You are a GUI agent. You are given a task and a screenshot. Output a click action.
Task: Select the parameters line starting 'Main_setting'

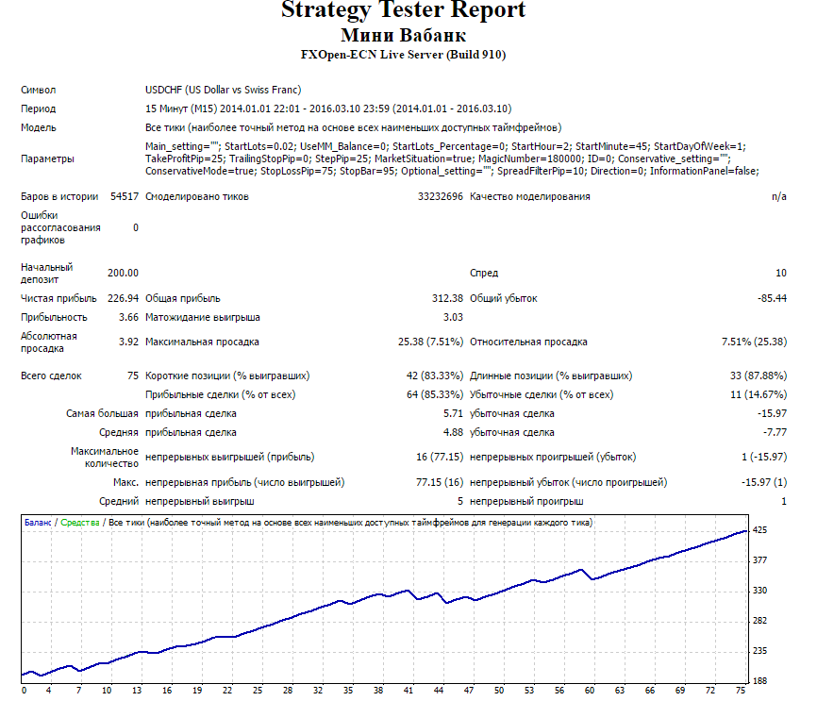coord(446,146)
